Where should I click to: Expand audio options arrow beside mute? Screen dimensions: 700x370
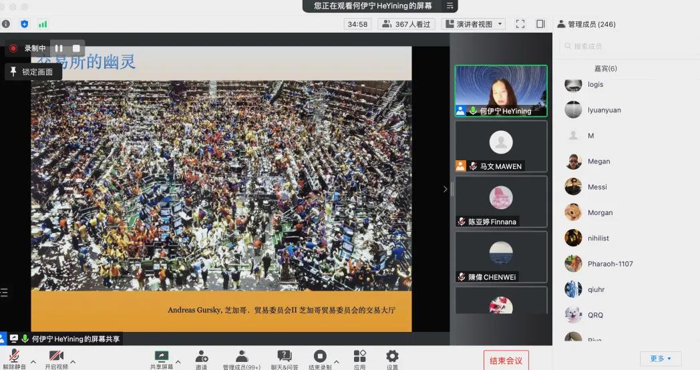pos(33,362)
